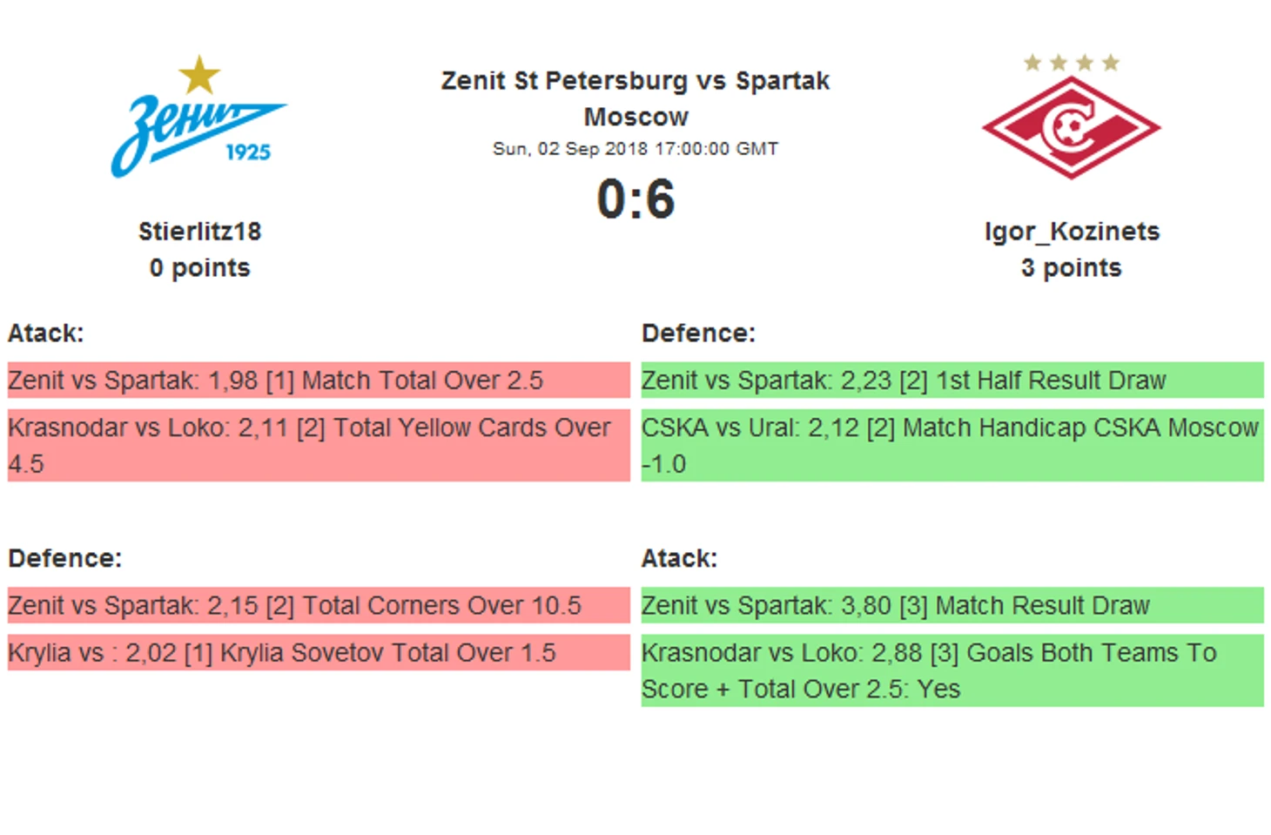This screenshot has height=835, width=1271.
Task: Click Stierlitz18's 0 points label
Action: click(199, 268)
